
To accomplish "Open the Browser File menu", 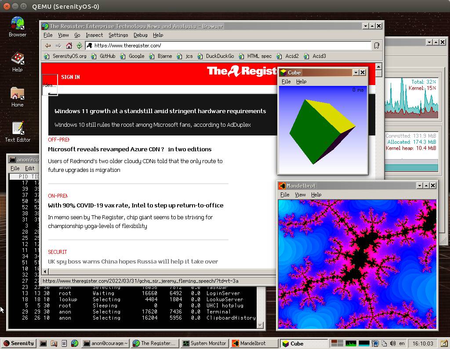I will click(x=48, y=35).
